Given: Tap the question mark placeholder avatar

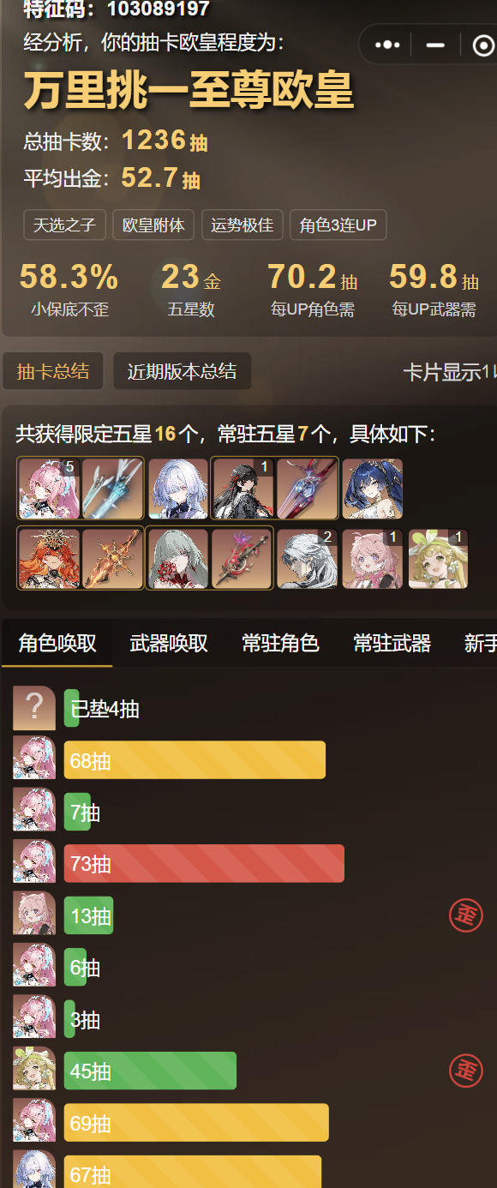Looking at the screenshot, I should coord(34,708).
